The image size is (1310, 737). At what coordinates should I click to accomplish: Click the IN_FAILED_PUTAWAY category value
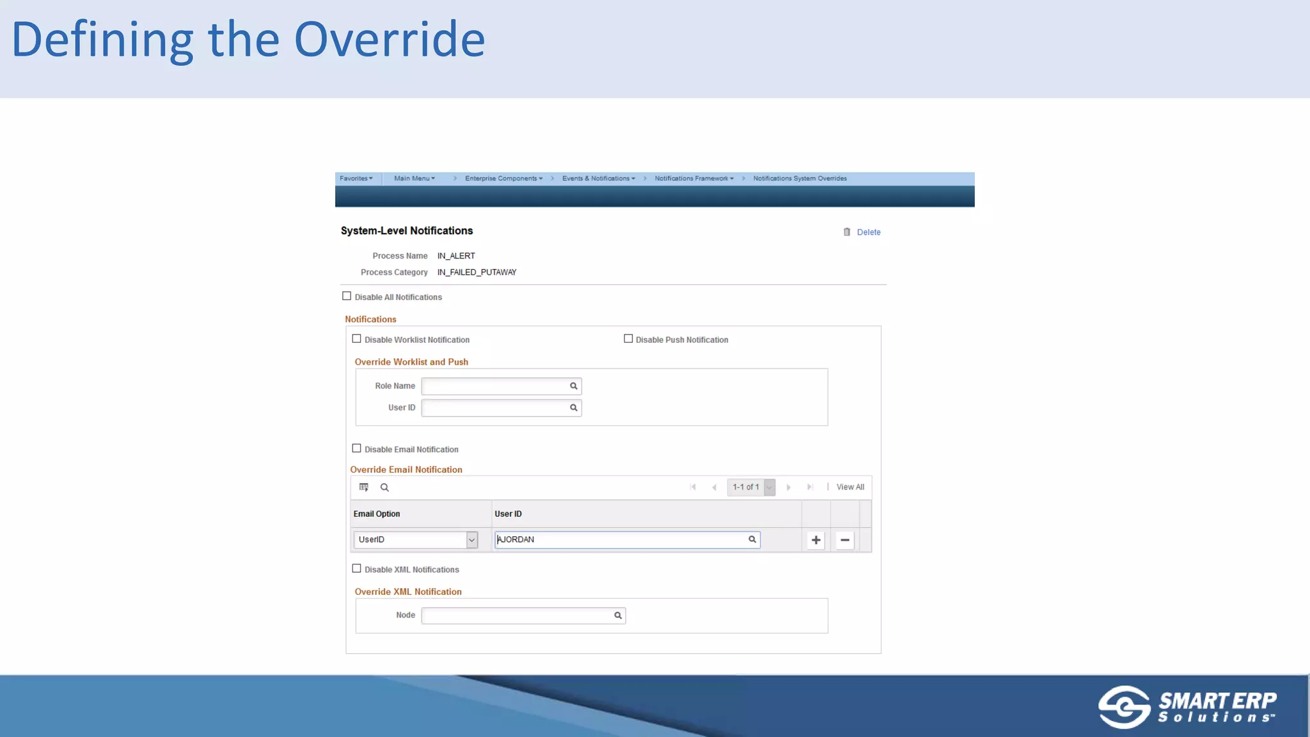point(477,273)
